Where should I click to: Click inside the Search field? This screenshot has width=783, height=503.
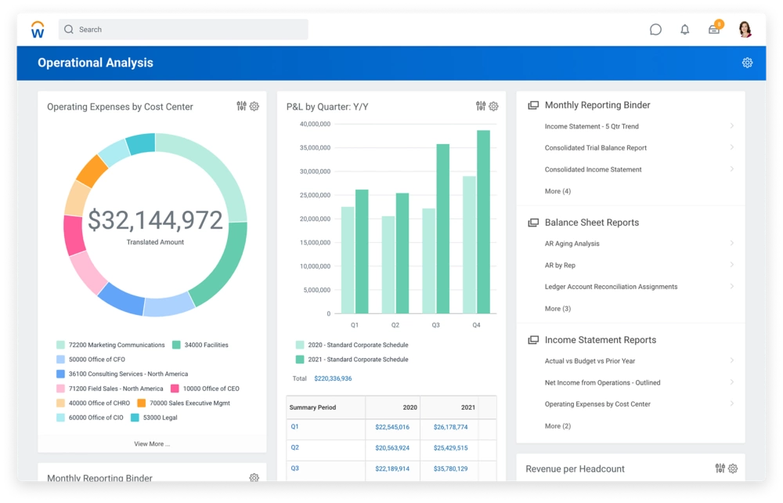pos(183,30)
